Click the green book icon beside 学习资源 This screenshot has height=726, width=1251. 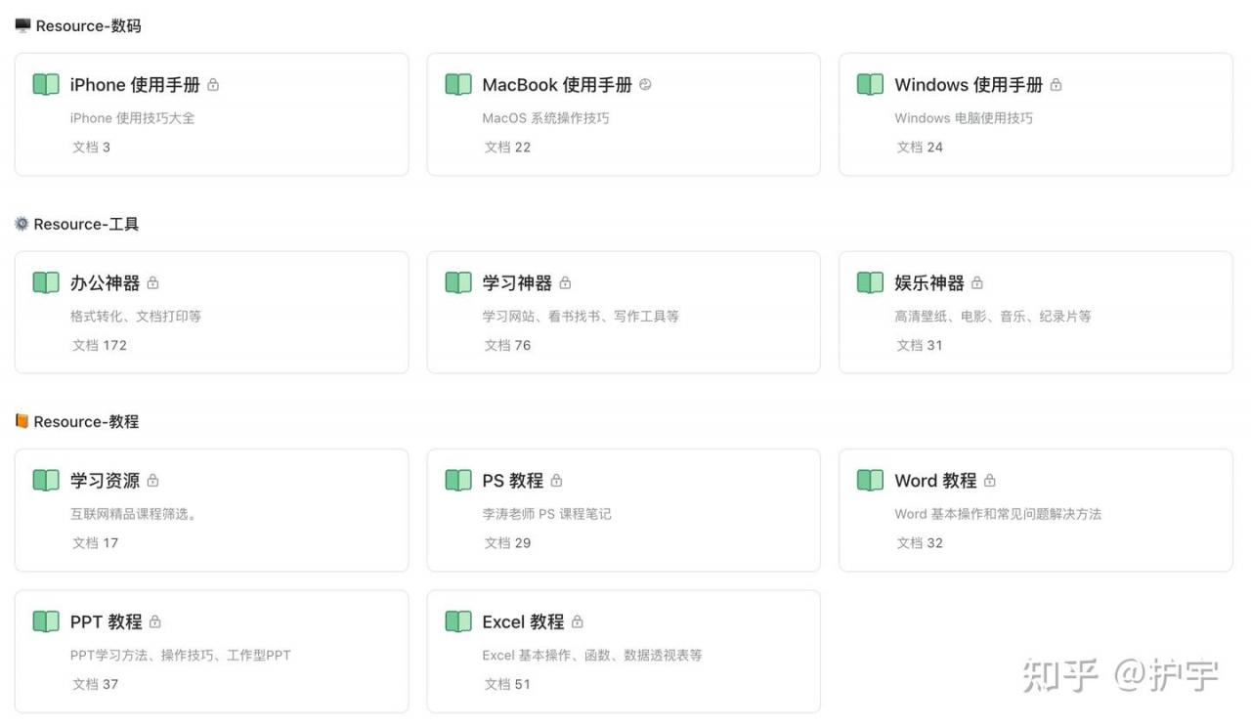46,480
